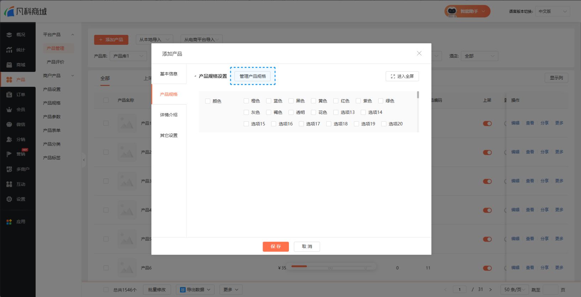Image resolution: width=581 pixels, height=297 pixels.
Task: Select 产品 product icon in sidebar
Action: (9, 80)
